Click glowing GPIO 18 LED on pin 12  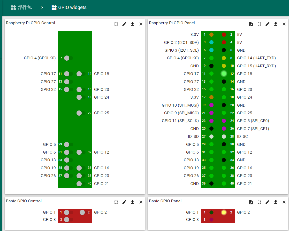coord(224,74)
